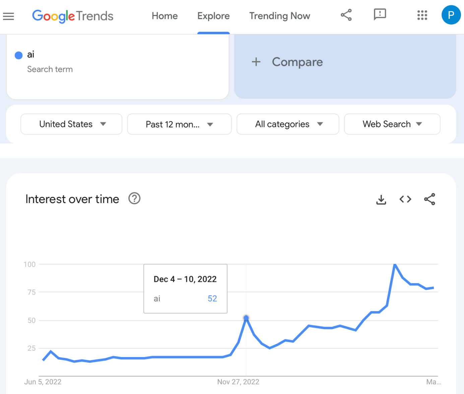Open the Past 12 months time dropdown
Screen dimensions: 464x394
tap(179, 125)
